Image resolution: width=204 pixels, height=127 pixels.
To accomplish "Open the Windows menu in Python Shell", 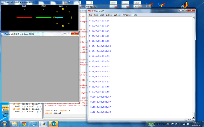I will tap(127, 15).
